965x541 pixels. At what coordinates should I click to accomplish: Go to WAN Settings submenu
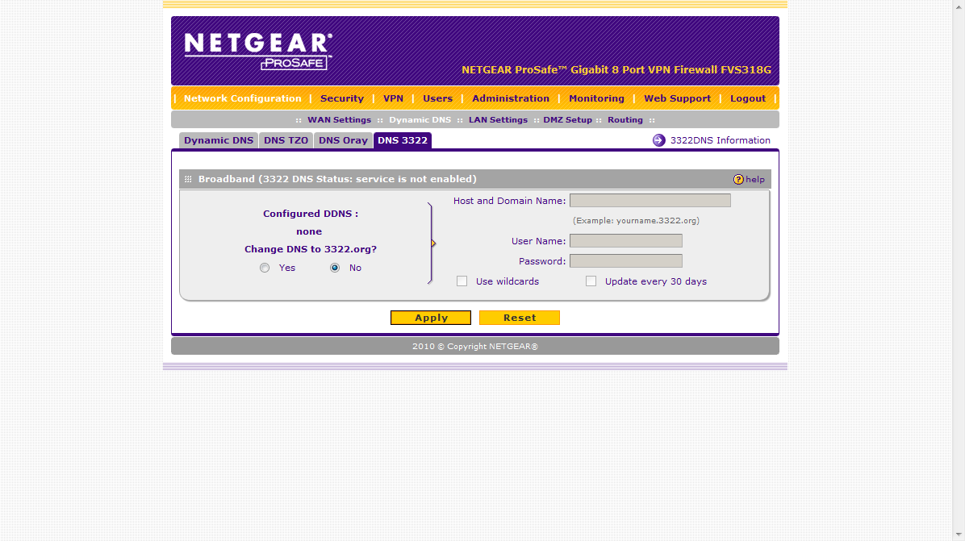pyautogui.click(x=339, y=120)
